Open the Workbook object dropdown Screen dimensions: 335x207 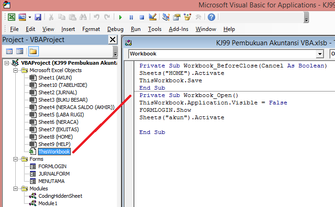pyautogui.click(x=320, y=54)
